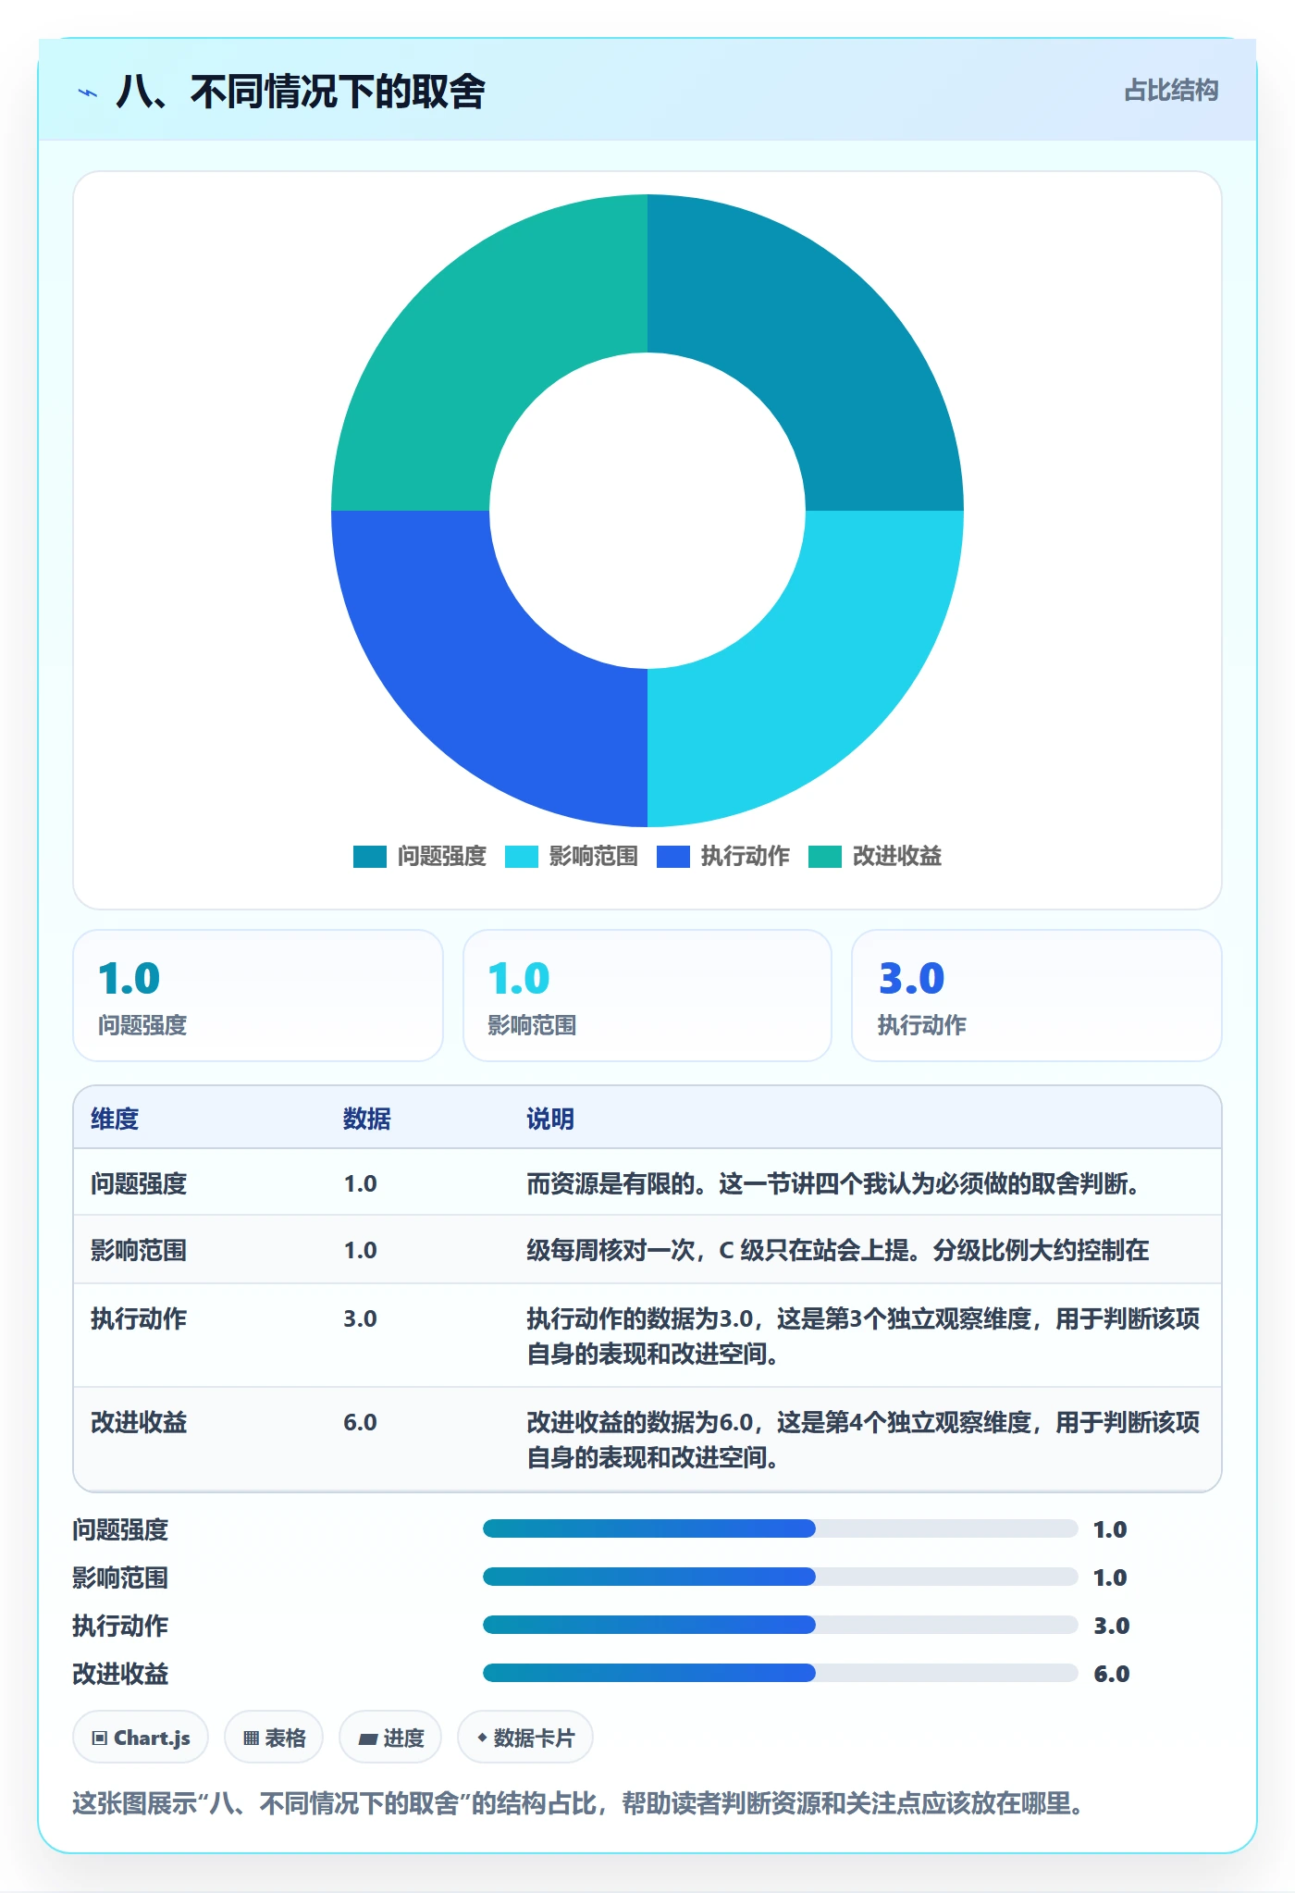Click the 数据 column header
The height and width of the screenshot is (1893, 1295).
click(367, 1119)
